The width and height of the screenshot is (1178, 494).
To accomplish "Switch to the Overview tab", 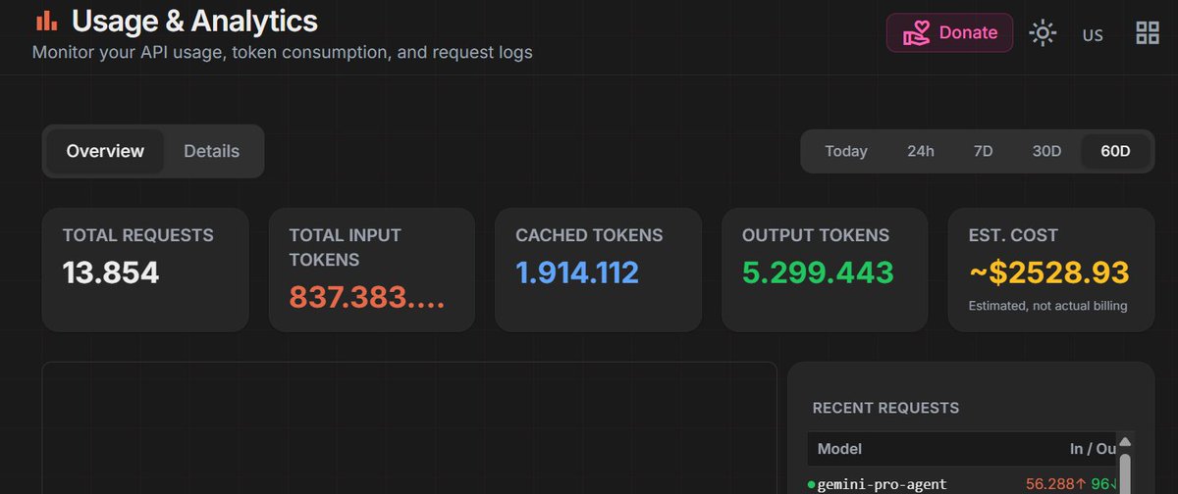I will (105, 151).
